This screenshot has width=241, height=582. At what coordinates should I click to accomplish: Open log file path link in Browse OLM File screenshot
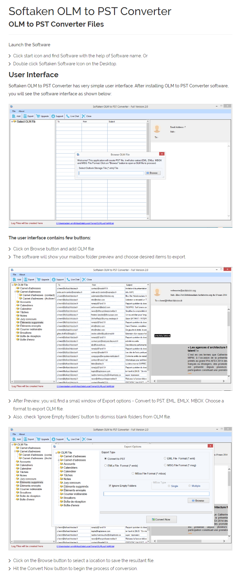point(85,223)
